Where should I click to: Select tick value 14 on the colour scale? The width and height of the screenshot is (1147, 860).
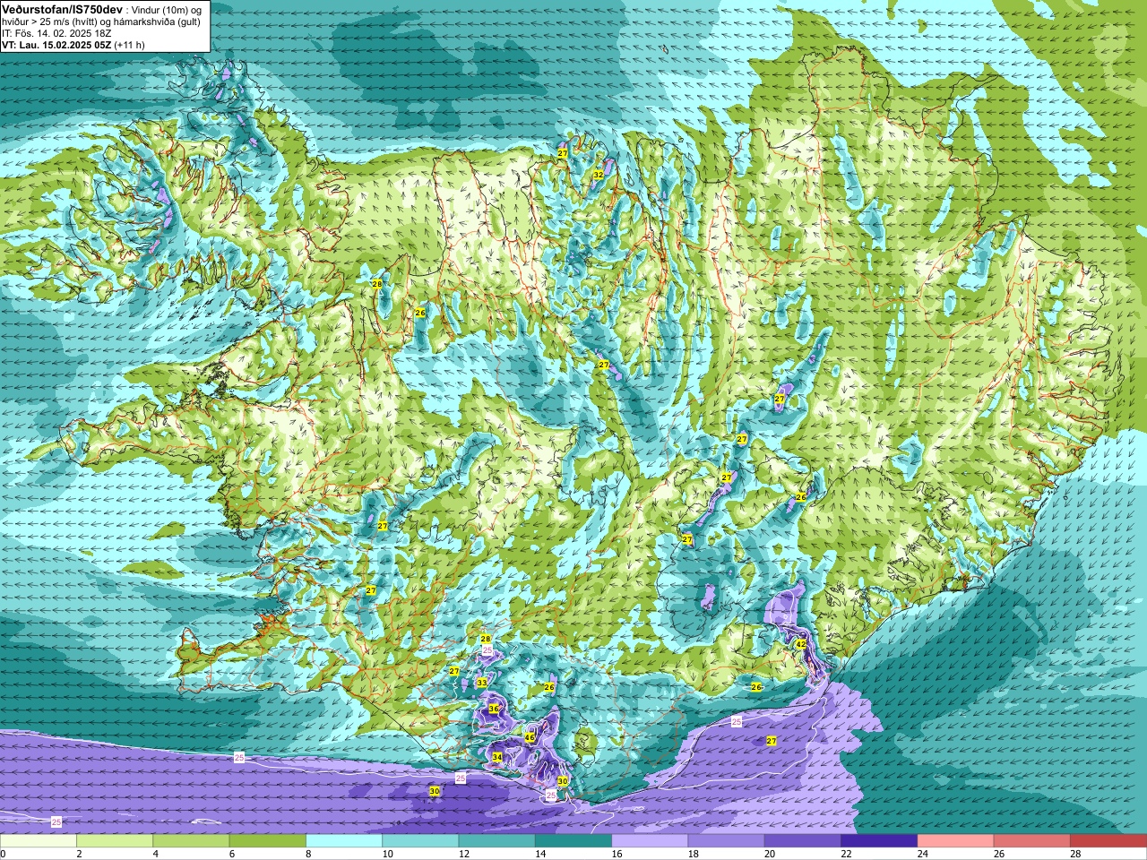(x=540, y=854)
